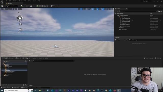Open the File menu

point(6,1)
